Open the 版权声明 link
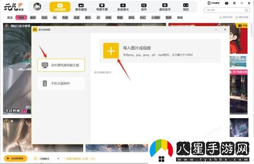Screen dimensions: 254x164 tap(226, 17)
